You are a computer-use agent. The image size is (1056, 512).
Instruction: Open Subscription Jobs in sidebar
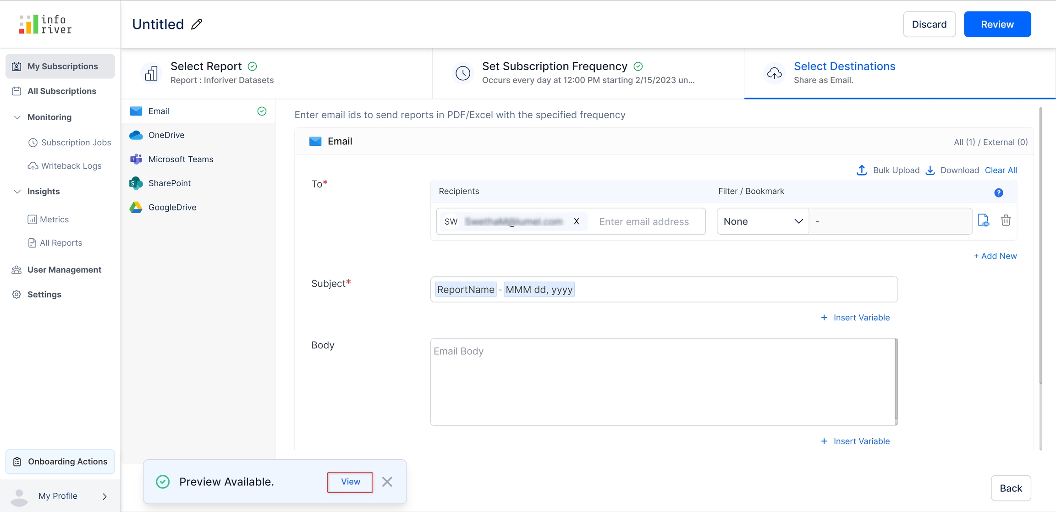[76, 143]
